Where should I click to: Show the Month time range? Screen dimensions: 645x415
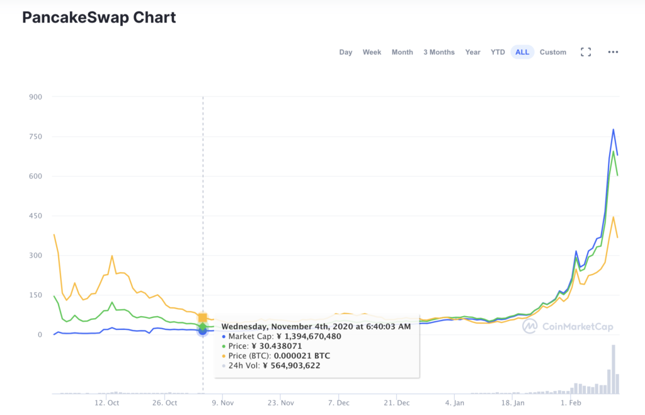pos(402,52)
